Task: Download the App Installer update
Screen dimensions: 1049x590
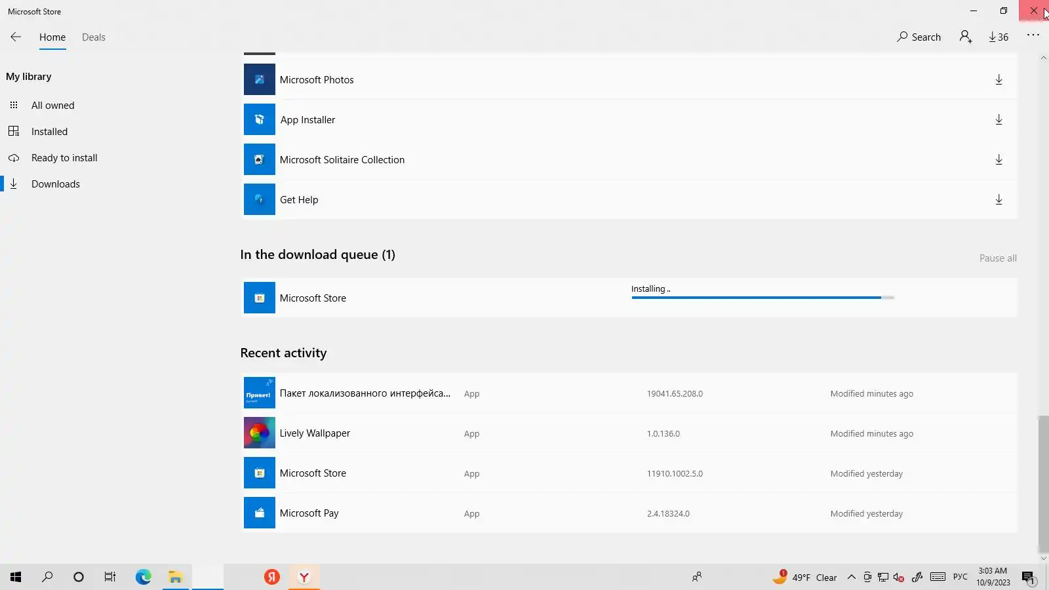Action: 999,119
